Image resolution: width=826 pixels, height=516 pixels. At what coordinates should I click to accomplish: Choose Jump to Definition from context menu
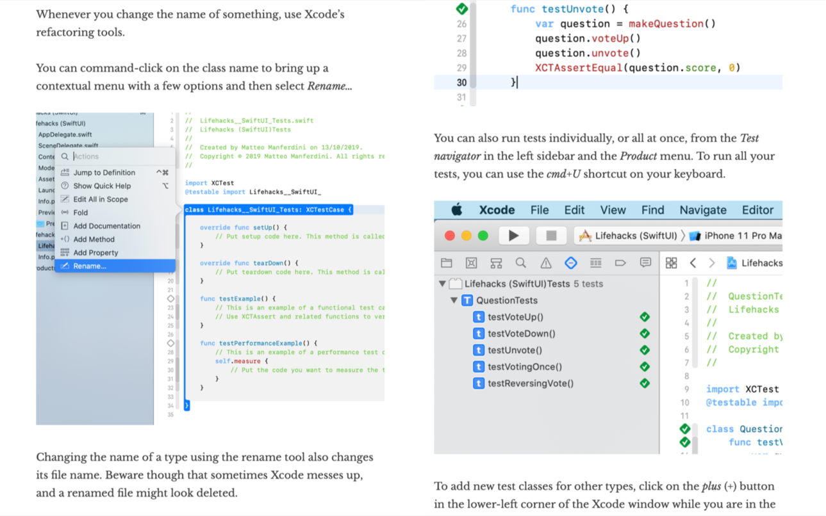115,172
